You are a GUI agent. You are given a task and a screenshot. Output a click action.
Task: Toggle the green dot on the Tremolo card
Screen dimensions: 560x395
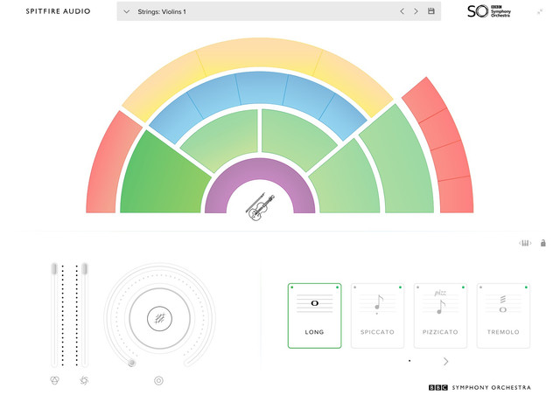(x=526, y=288)
